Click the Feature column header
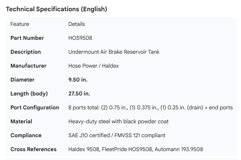 [x=20, y=24]
